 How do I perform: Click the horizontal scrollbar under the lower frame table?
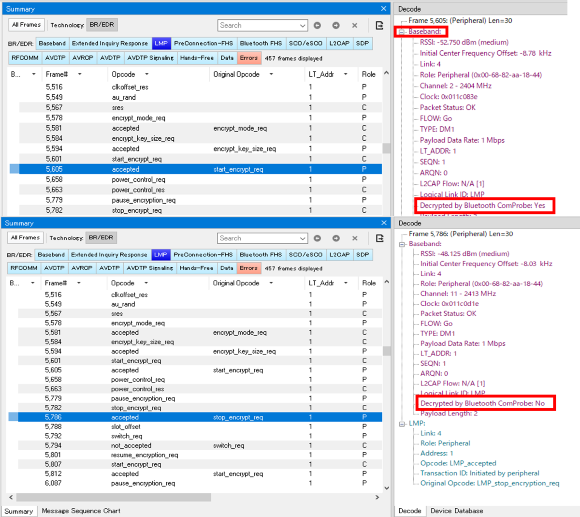114,497
